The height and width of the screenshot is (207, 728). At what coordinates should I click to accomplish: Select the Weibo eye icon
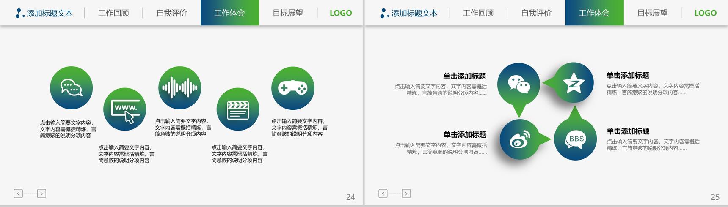(x=521, y=140)
